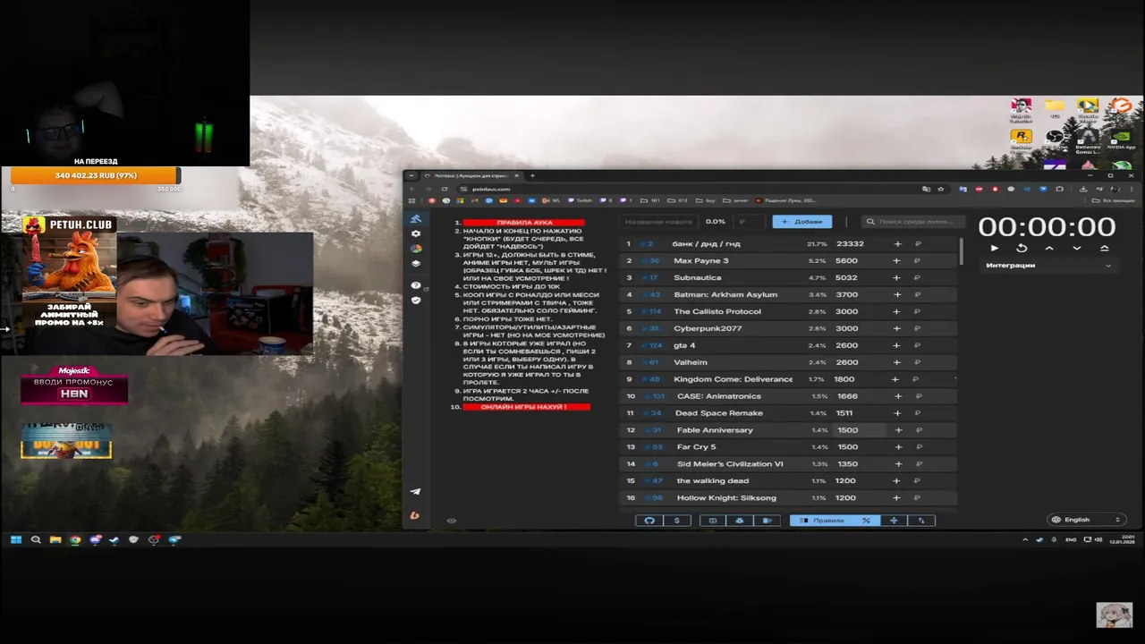Open the pie-chart wheel page in the sidebar
This screenshot has width=1145, height=644.
(415, 249)
